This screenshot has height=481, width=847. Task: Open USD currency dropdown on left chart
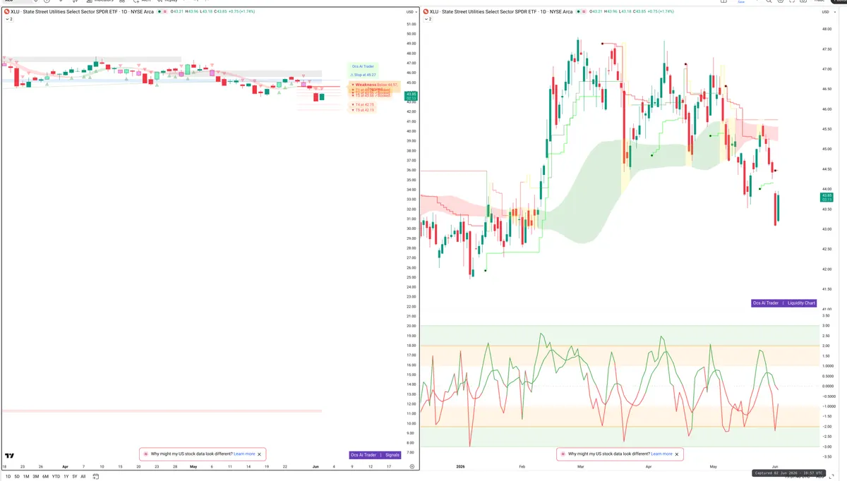coord(411,12)
